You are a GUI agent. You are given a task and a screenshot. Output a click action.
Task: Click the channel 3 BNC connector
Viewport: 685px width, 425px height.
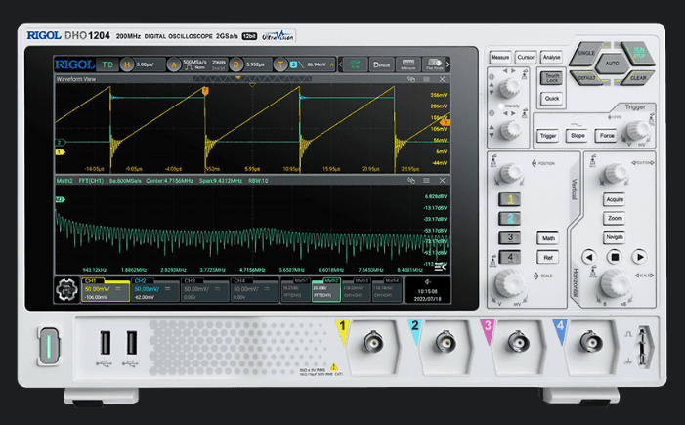519,342
